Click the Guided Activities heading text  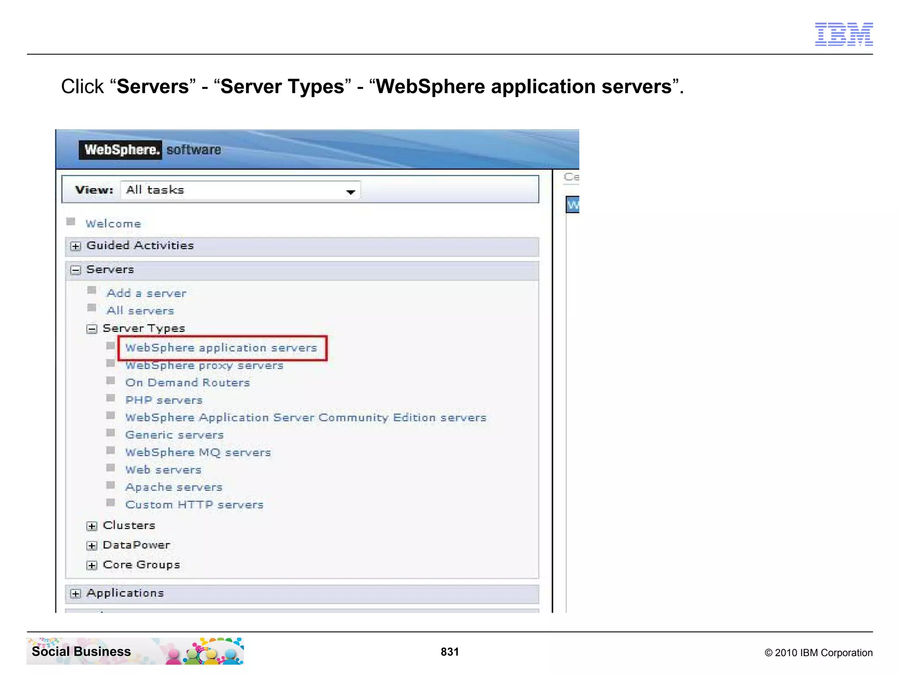140,246
